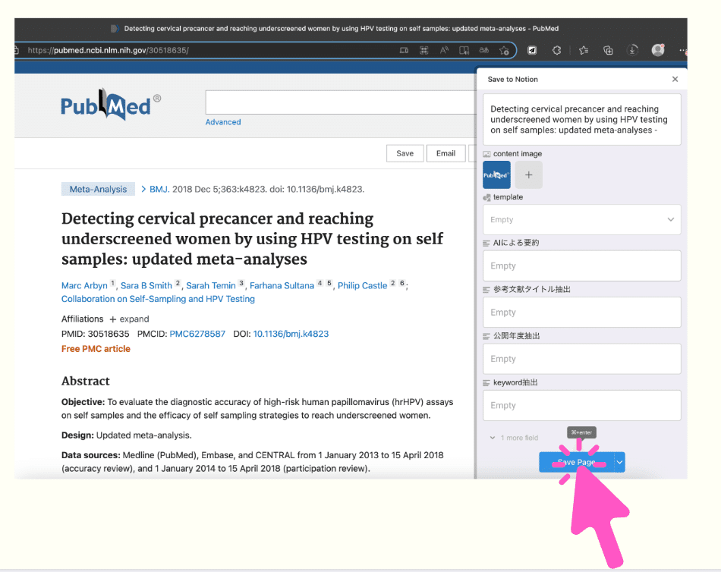Open author Philip Castle link
This screenshot has height=572, width=721.
362,285
